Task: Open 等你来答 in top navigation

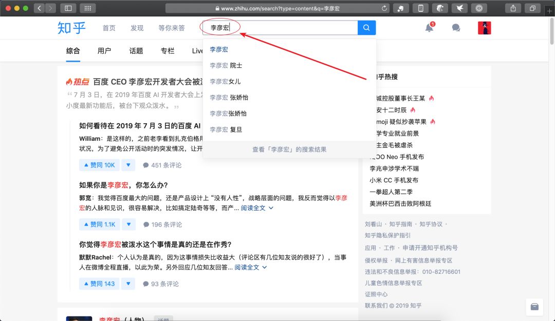Action: click(172, 28)
